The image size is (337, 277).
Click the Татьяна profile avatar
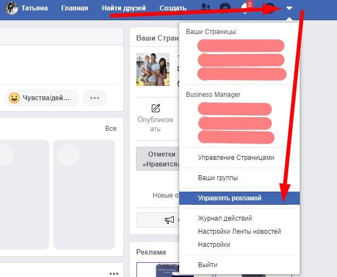click(x=12, y=8)
